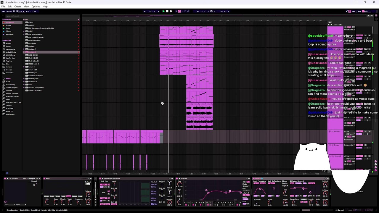Viewport: 379px width, 213px height.
Task: Open the File menu
Action: (x=3, y=7)
